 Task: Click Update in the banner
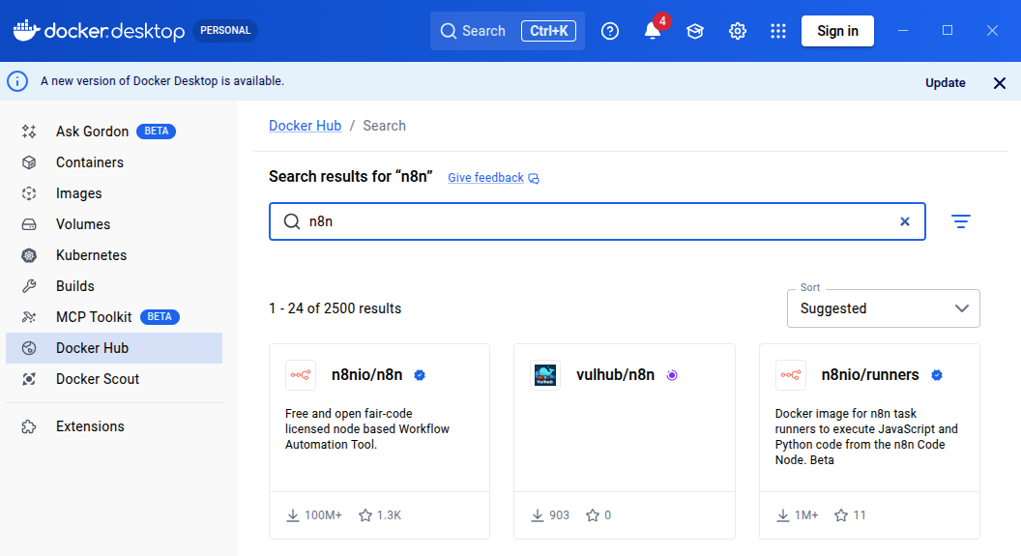[x=945, y=83]
